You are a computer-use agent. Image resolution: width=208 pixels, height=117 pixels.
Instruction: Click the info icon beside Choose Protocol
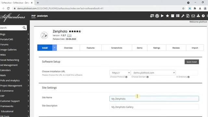pyautogui.click(x=126, y=77)
